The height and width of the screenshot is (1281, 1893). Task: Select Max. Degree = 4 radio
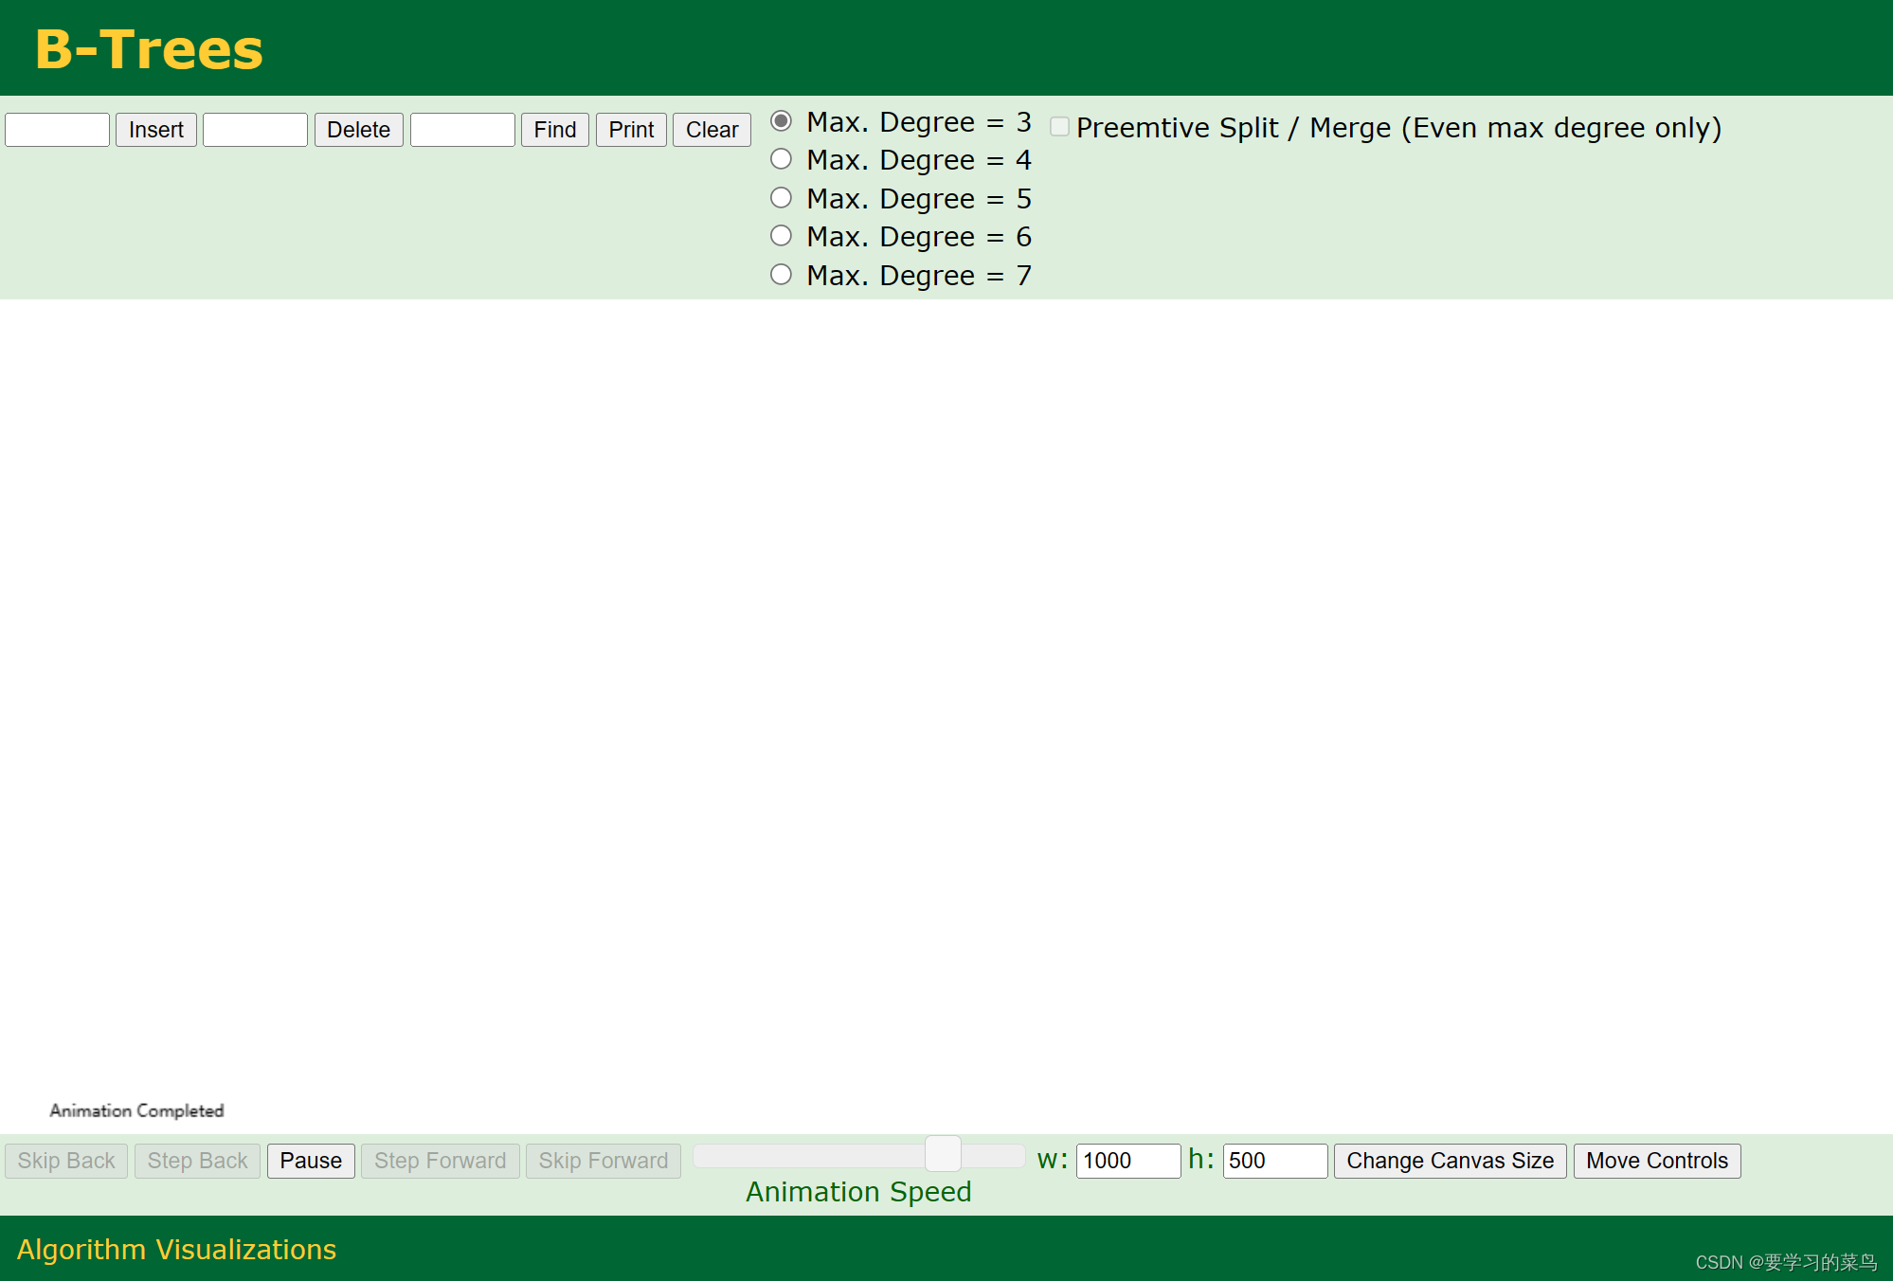[x=781, y=159]
